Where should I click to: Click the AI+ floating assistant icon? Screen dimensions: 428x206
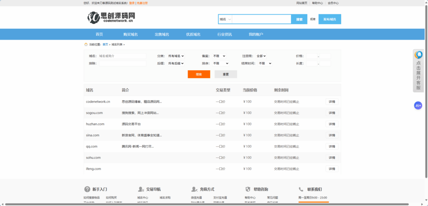point(418,106)
